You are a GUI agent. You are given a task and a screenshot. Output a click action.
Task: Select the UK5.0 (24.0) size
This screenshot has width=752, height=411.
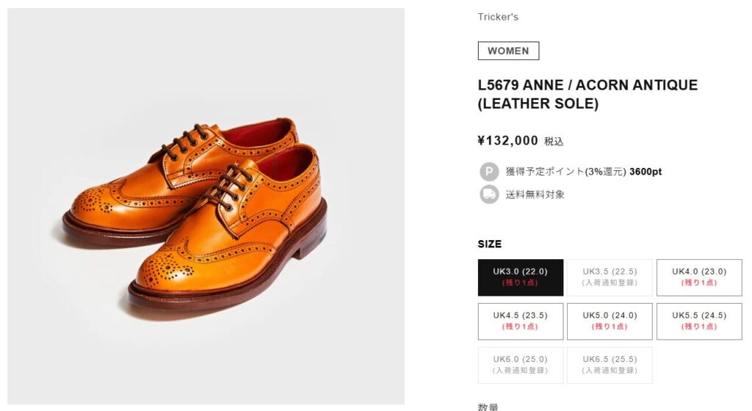[x=610, y=321]
